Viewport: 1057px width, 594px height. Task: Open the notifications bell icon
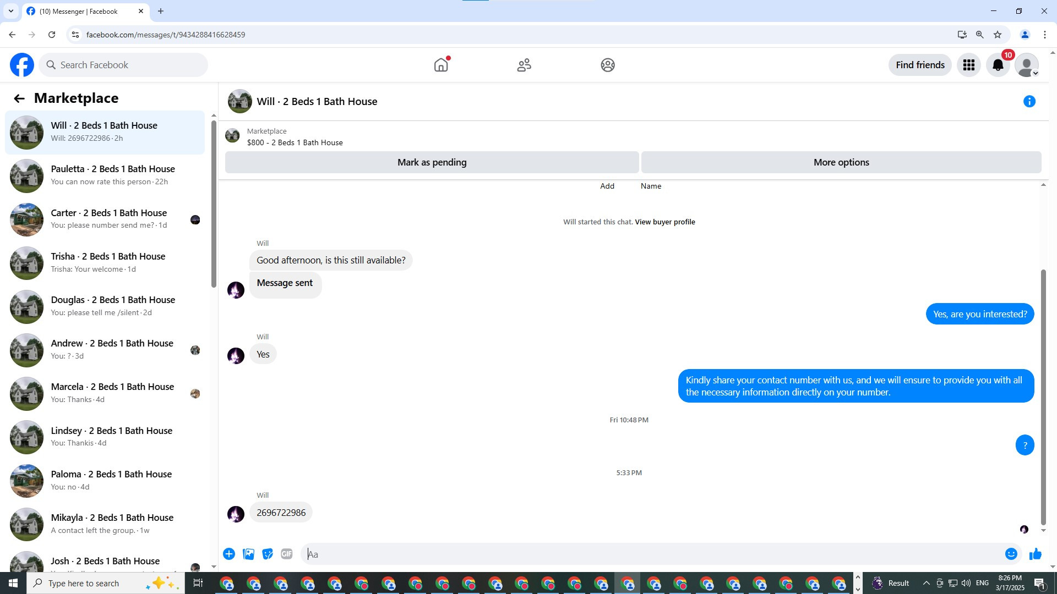point(998,65)
